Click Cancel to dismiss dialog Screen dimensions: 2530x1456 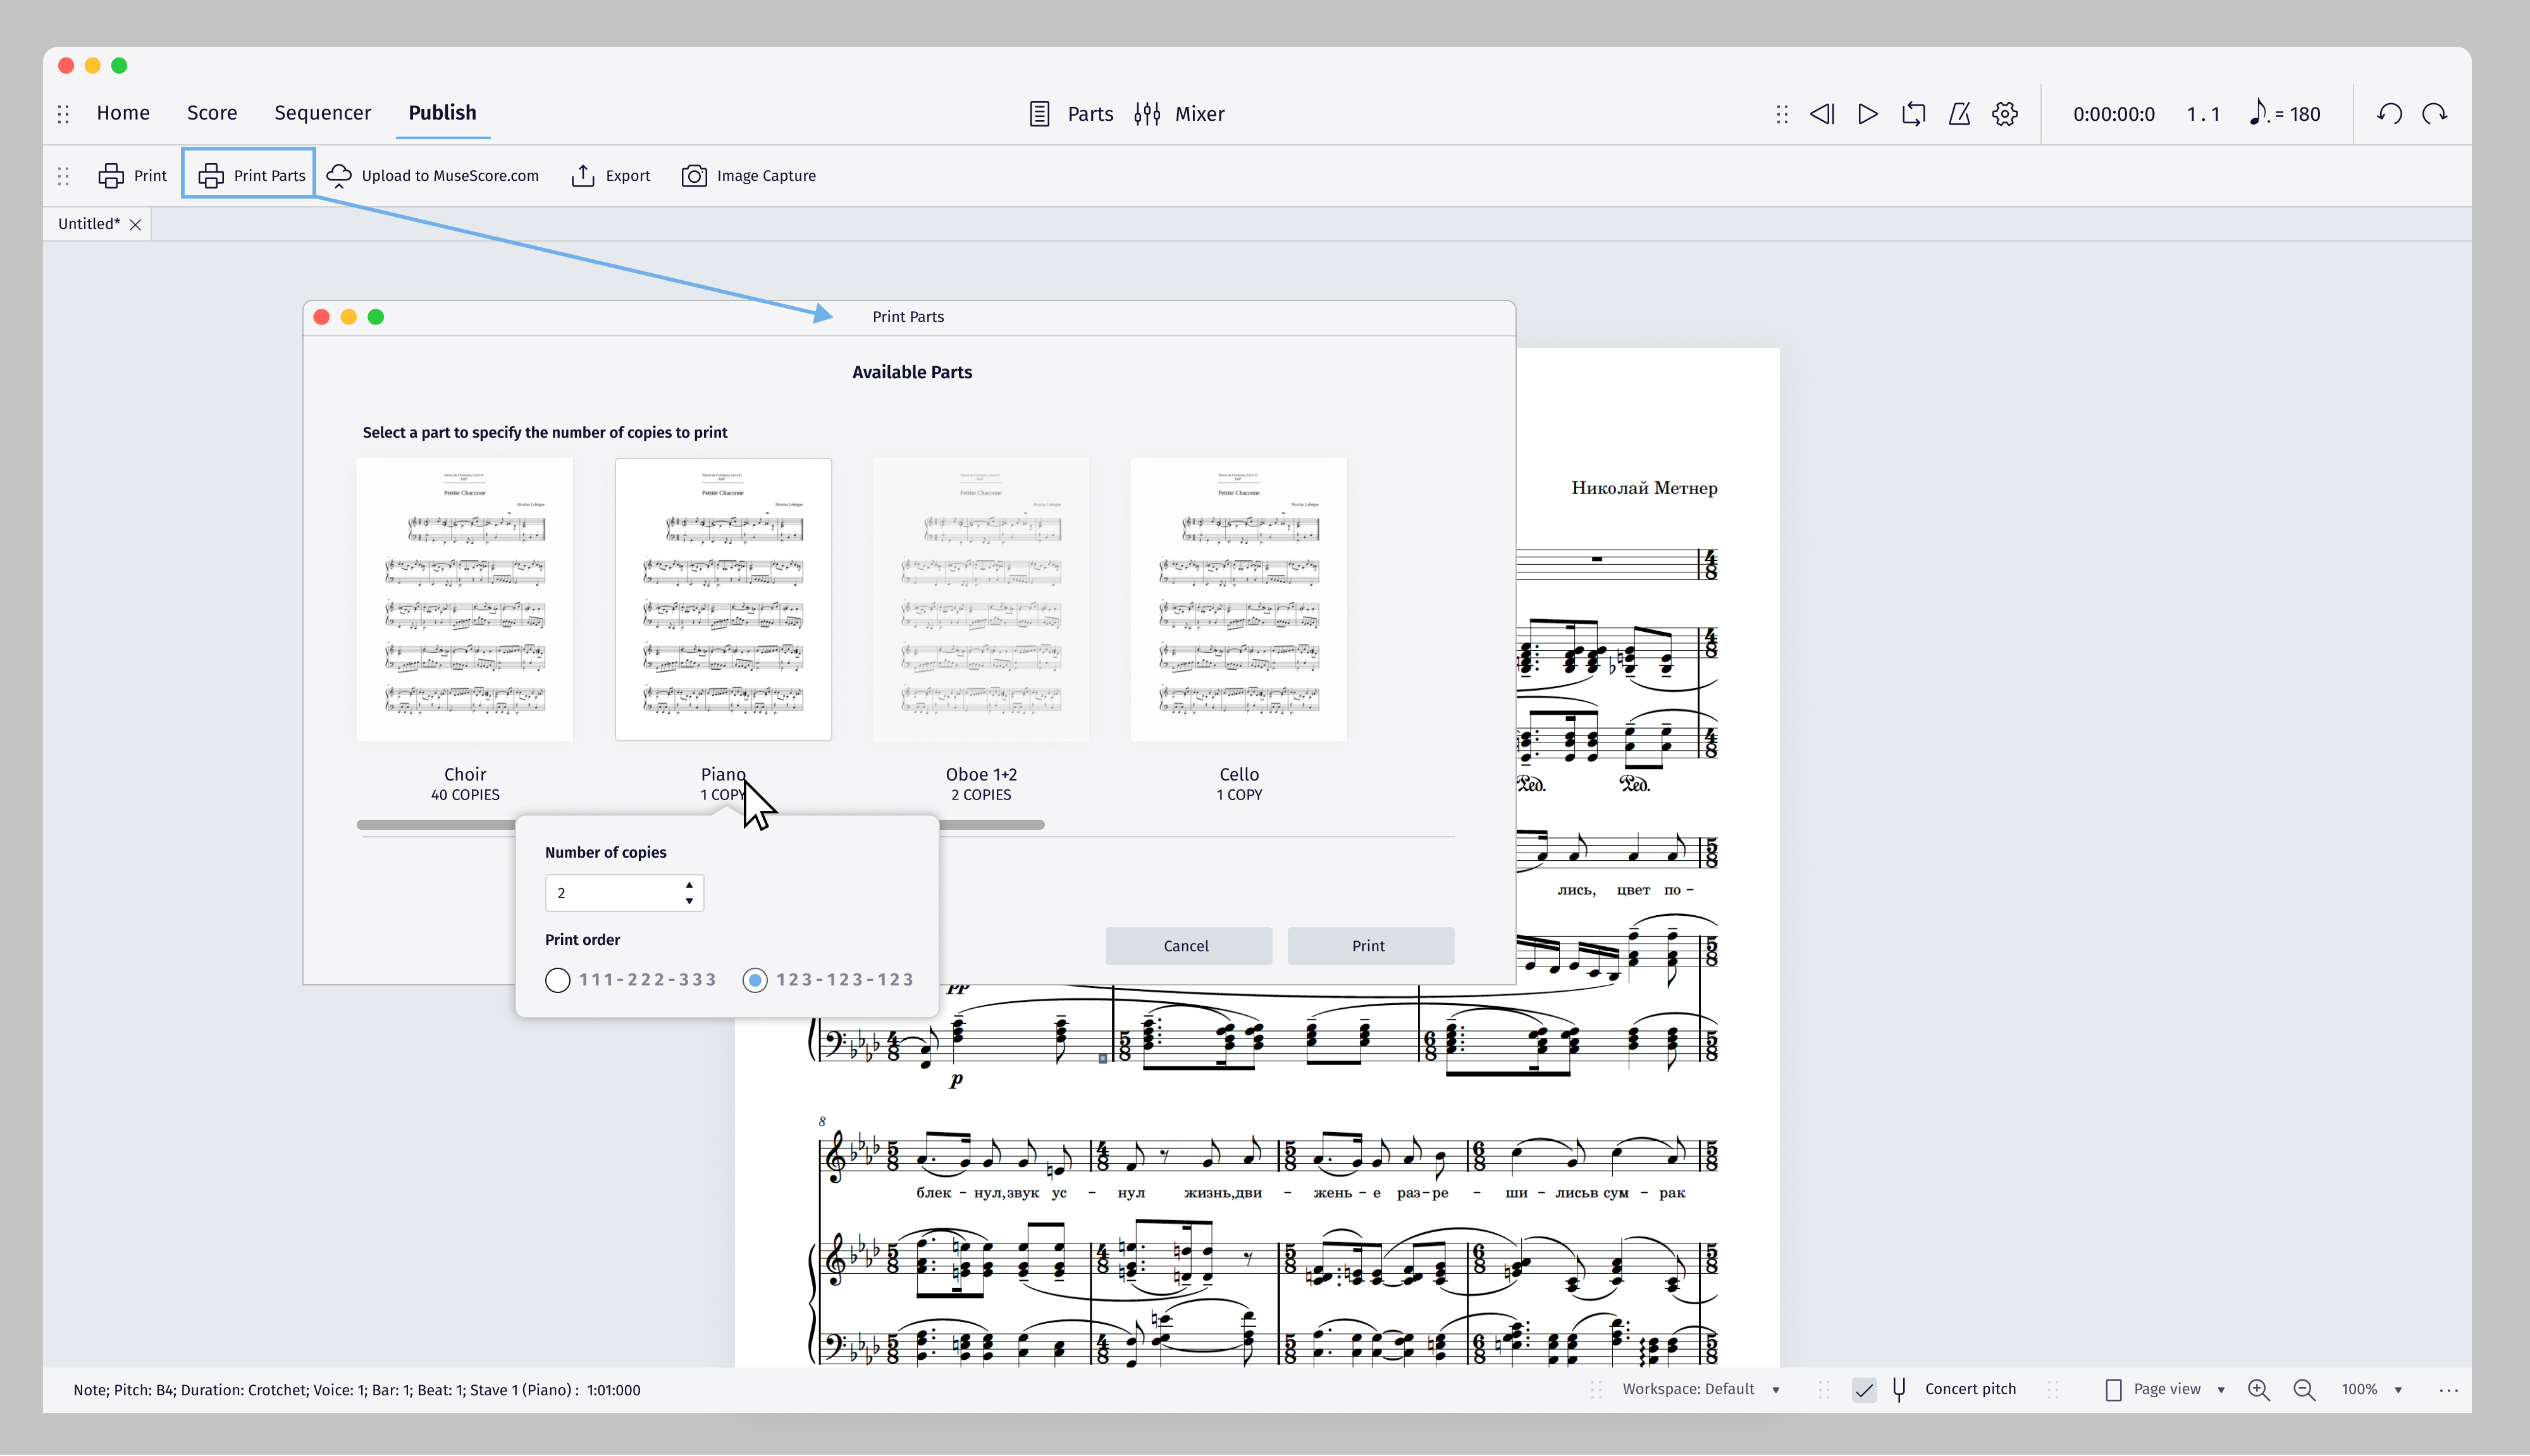(x=1187, y=945)
